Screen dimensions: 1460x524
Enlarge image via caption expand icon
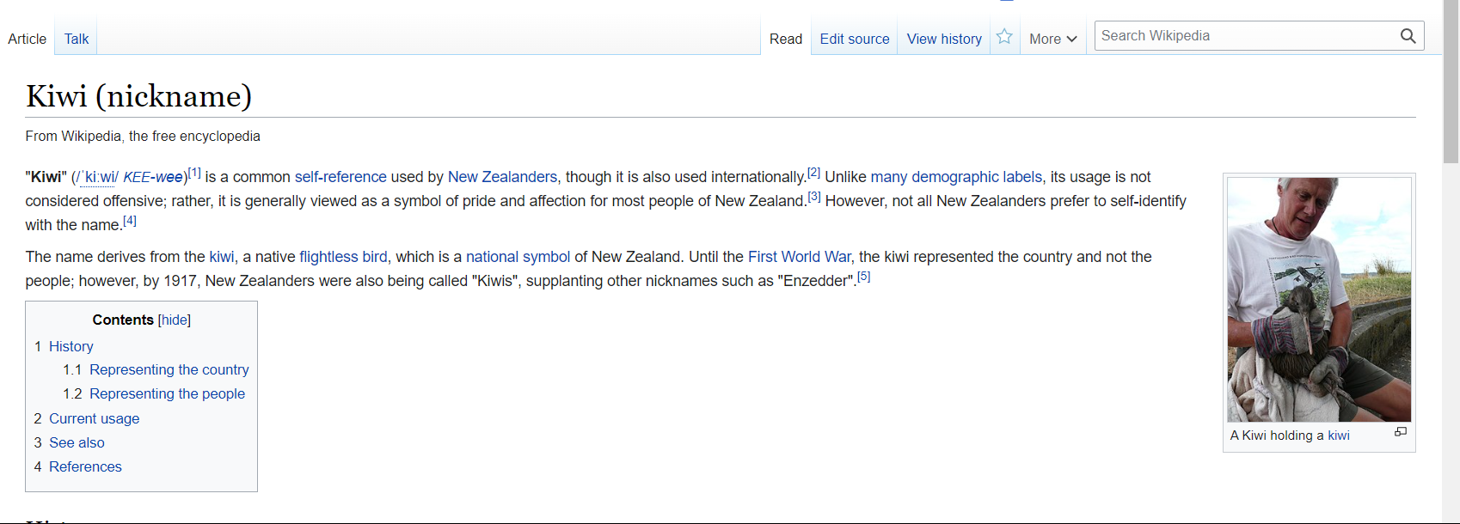click(x=1400, y=432)
